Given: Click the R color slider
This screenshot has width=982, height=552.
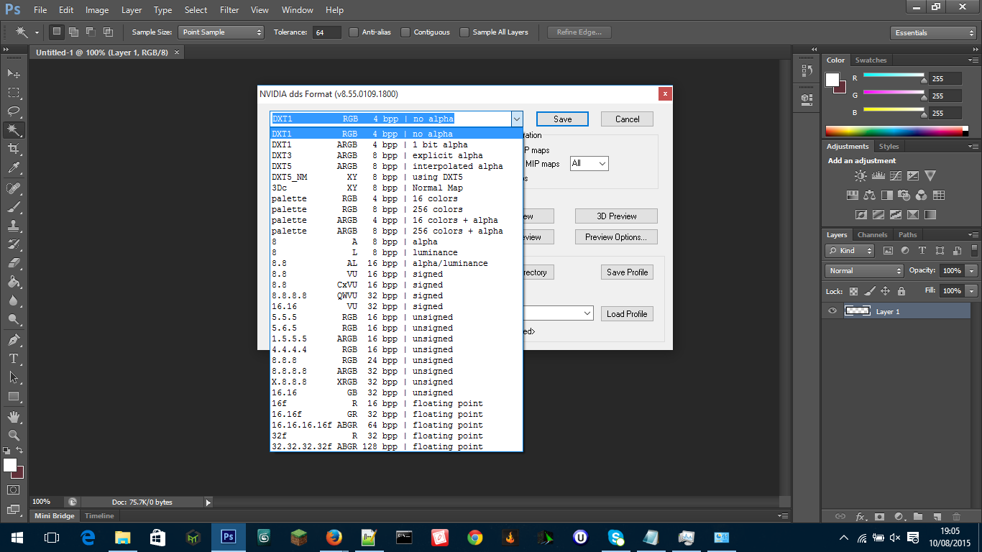Looking at the screenshot, I should click(894, 75).
